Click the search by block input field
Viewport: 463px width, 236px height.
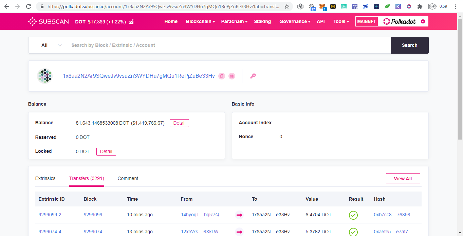pyautogui.click(x=228, y=45)
